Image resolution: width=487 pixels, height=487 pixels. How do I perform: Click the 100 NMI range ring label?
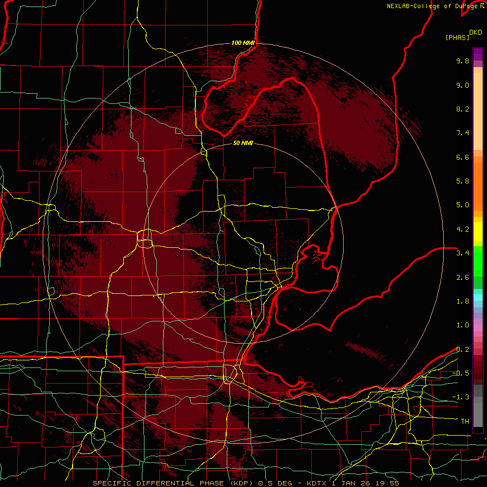[x=243, y=43]
